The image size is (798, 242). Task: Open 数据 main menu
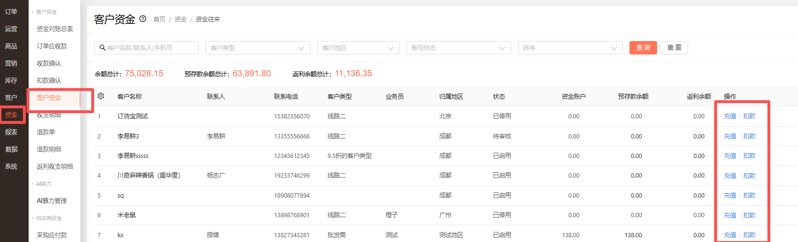coord(11,149)
